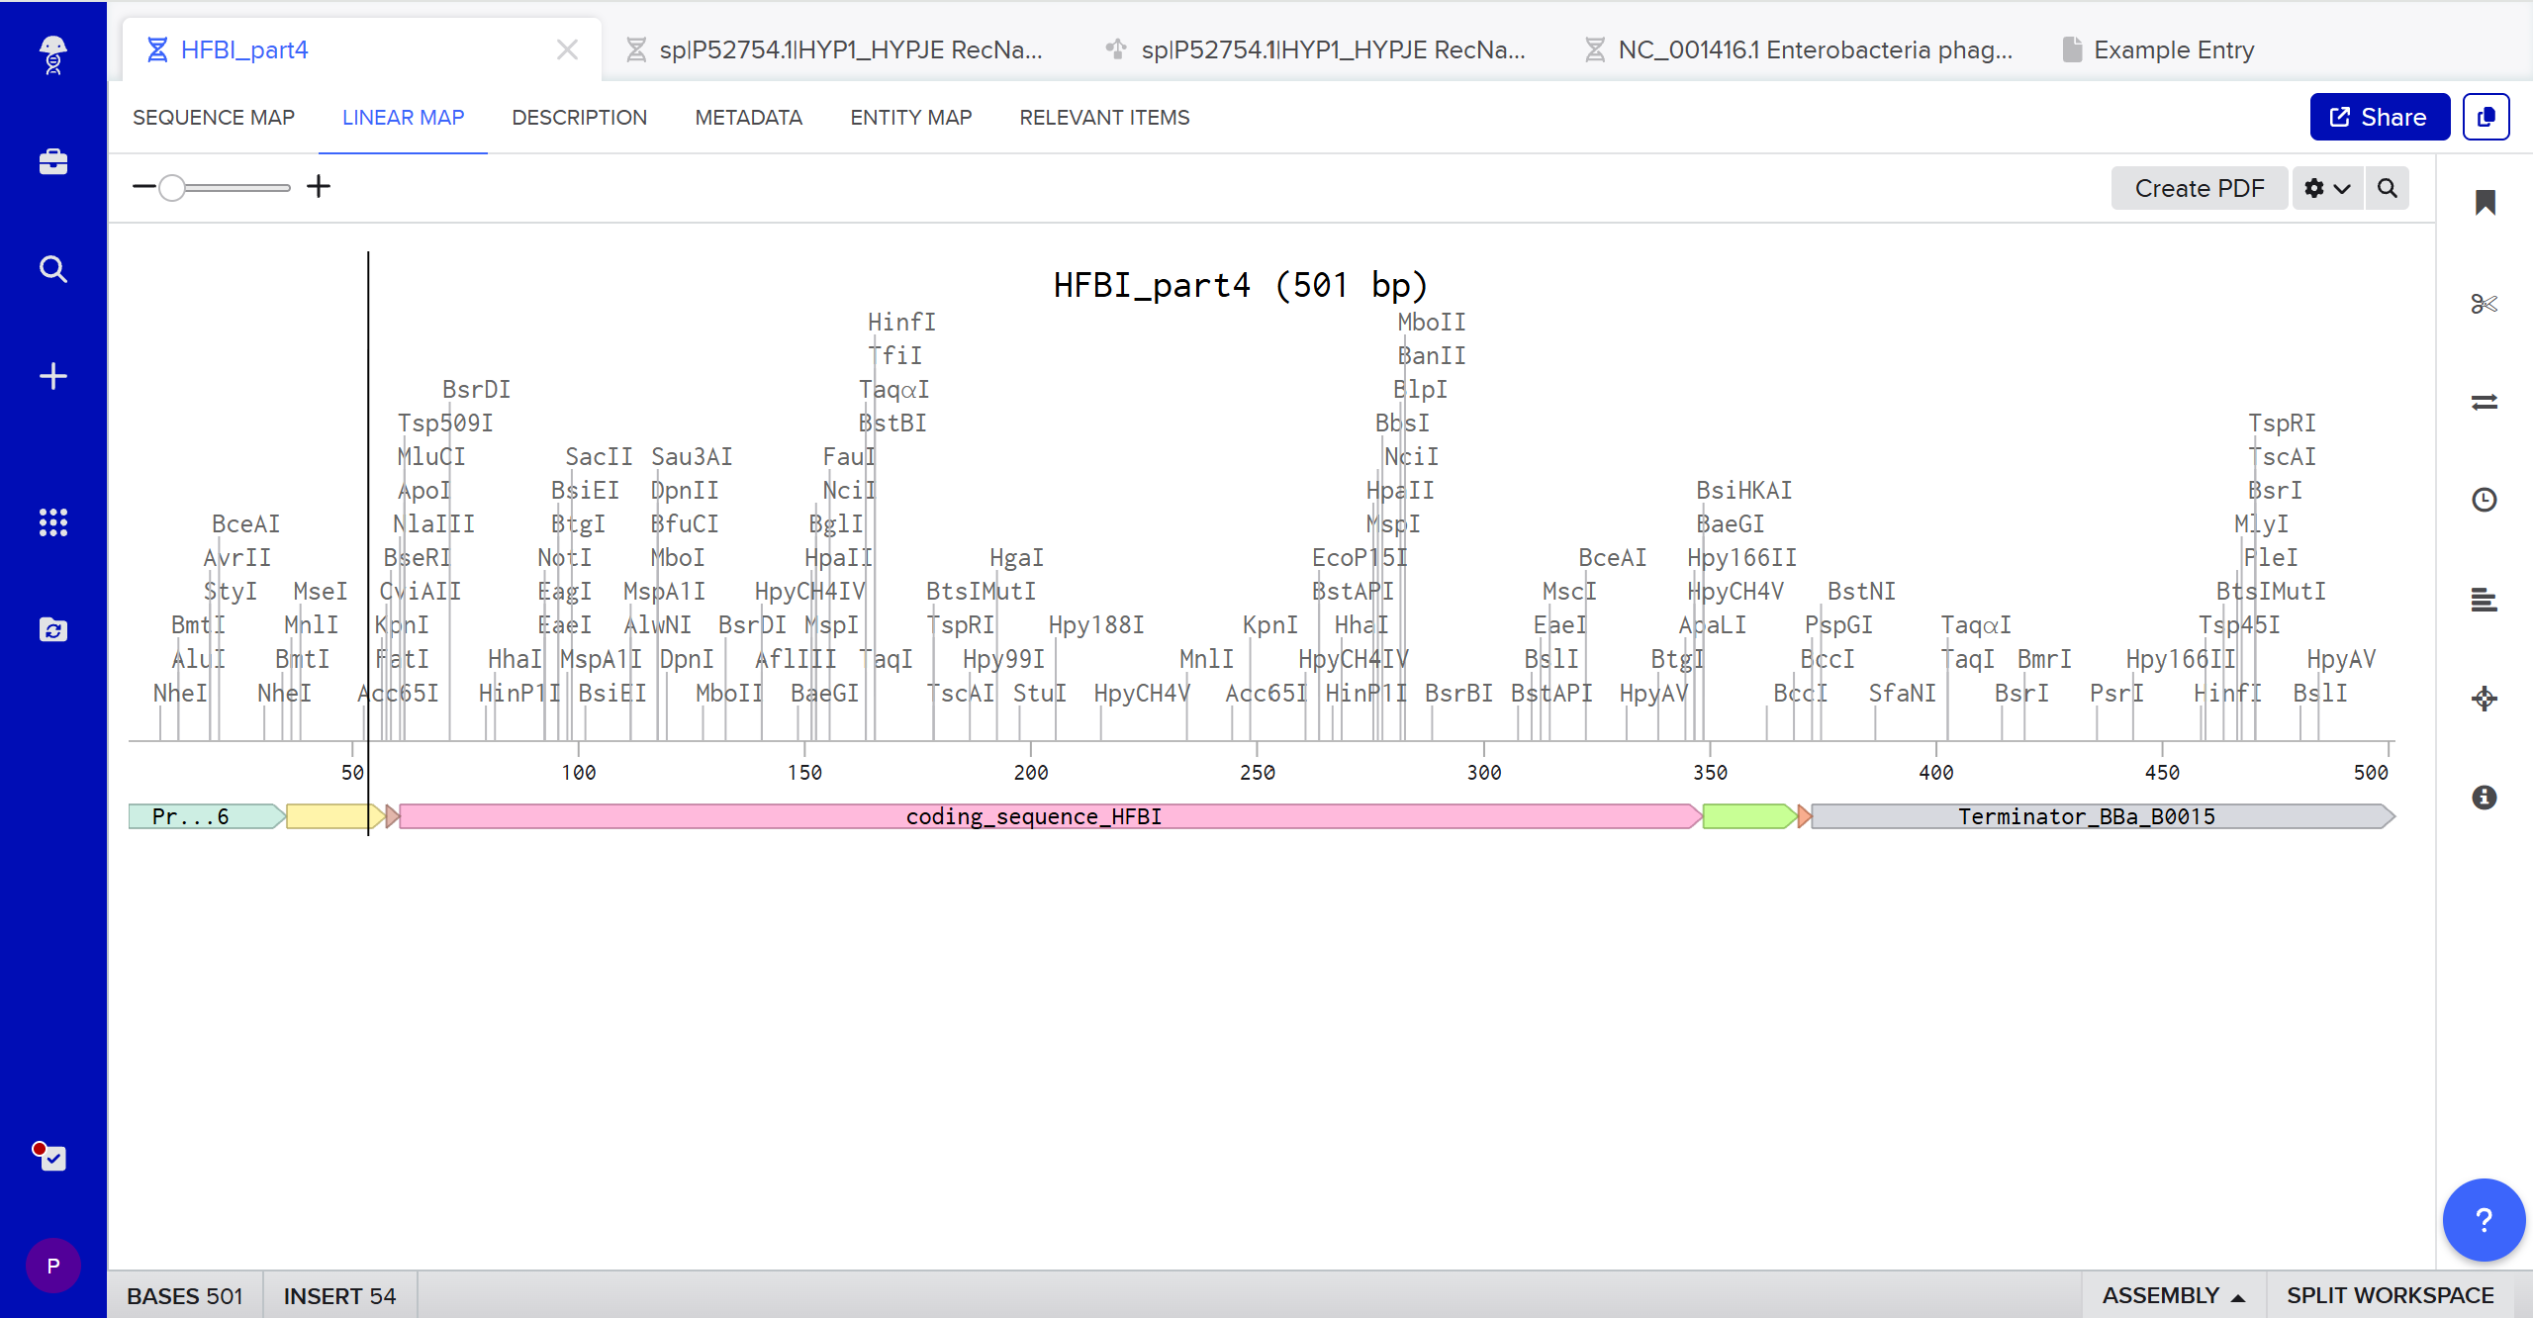Collapse the ASSEMBLY panel chevron
Image resolution: width=2533 pixels, height=1318 pixels.
(x=2239, y=1295)
